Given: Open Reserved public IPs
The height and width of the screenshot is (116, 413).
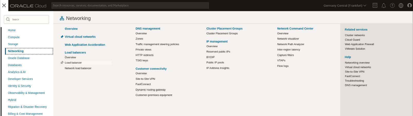Looking at the screenshot, I should [x=218, y=51].
